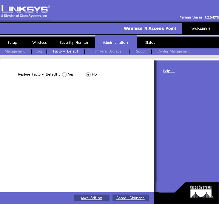Select the No radio button
219x204 pixels.
[x=88, y=74]
